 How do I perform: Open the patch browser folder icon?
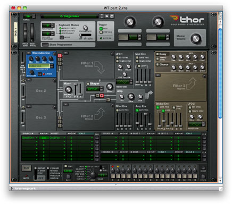106,16
